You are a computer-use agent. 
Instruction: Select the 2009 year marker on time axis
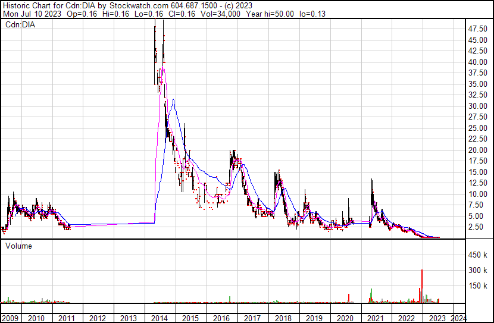pos(11,318)
